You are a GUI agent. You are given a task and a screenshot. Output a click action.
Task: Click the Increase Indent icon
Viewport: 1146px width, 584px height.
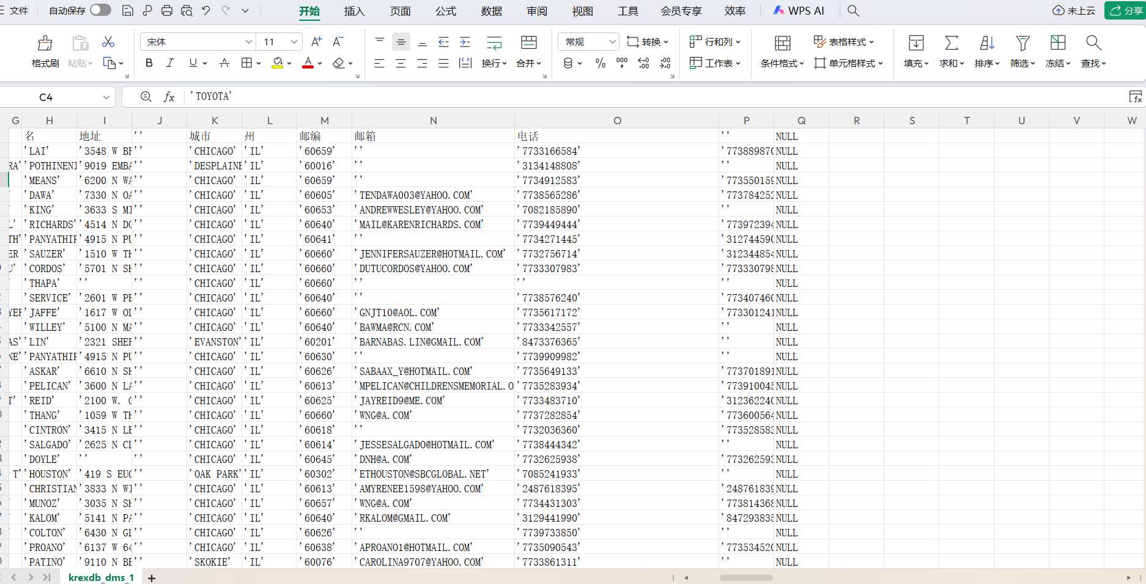point(465,42)
